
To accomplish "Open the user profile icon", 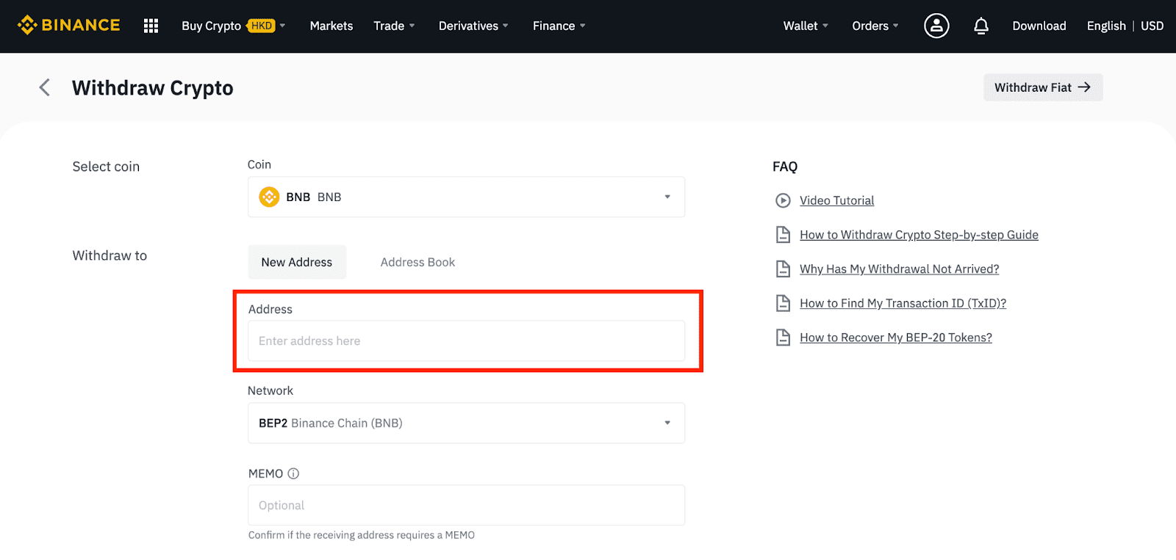I will 936,26.
